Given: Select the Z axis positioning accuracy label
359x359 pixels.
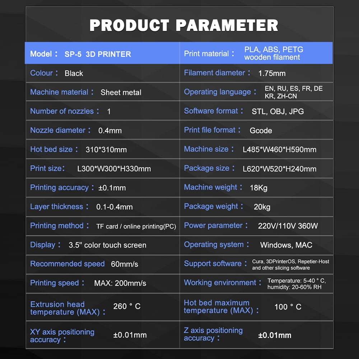Looking at the screenshot, I should click(x=213, y=334).
